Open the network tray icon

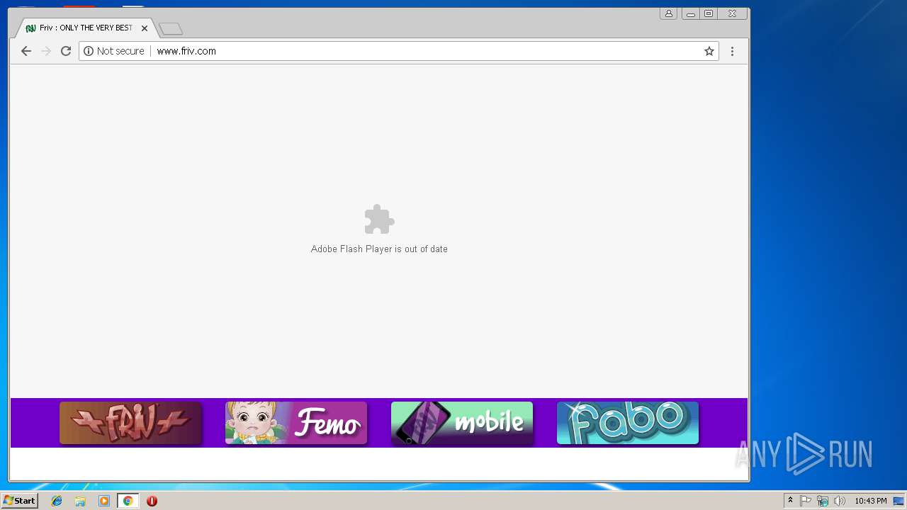coord(823,501)
